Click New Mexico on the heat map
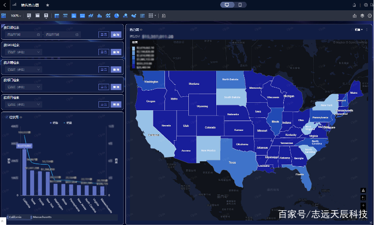The image size is (374, 225). tap(208, 150)
